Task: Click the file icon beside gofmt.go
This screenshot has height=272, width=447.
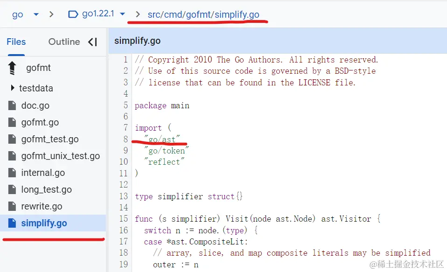Action: coord(12,122)
